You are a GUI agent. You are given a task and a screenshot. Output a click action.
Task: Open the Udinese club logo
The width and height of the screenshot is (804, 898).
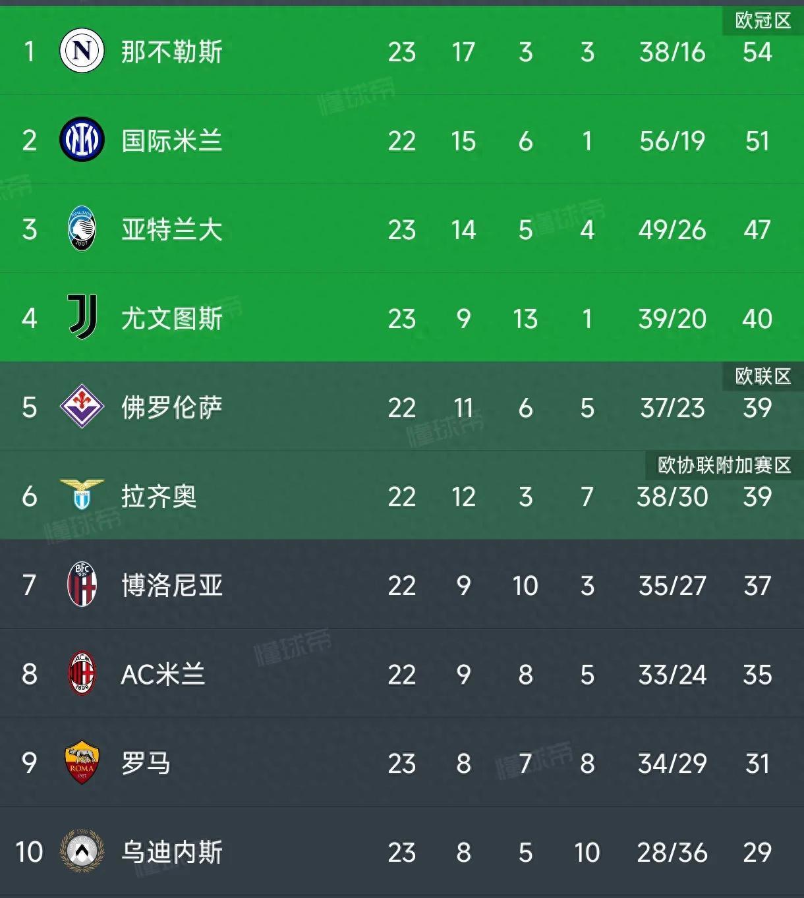(82, 851)
